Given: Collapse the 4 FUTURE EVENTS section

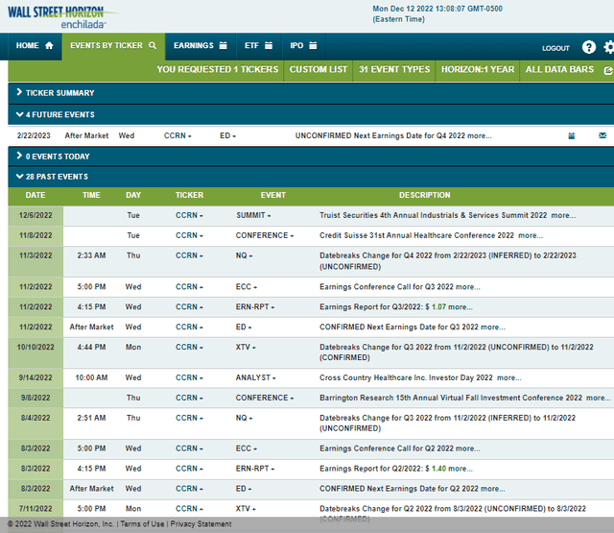Looking at the screenshot, I should tap(311, 114).
